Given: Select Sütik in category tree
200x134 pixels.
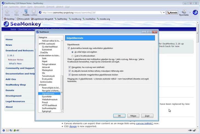Looking at the screenshot, I should coord(44,59).
